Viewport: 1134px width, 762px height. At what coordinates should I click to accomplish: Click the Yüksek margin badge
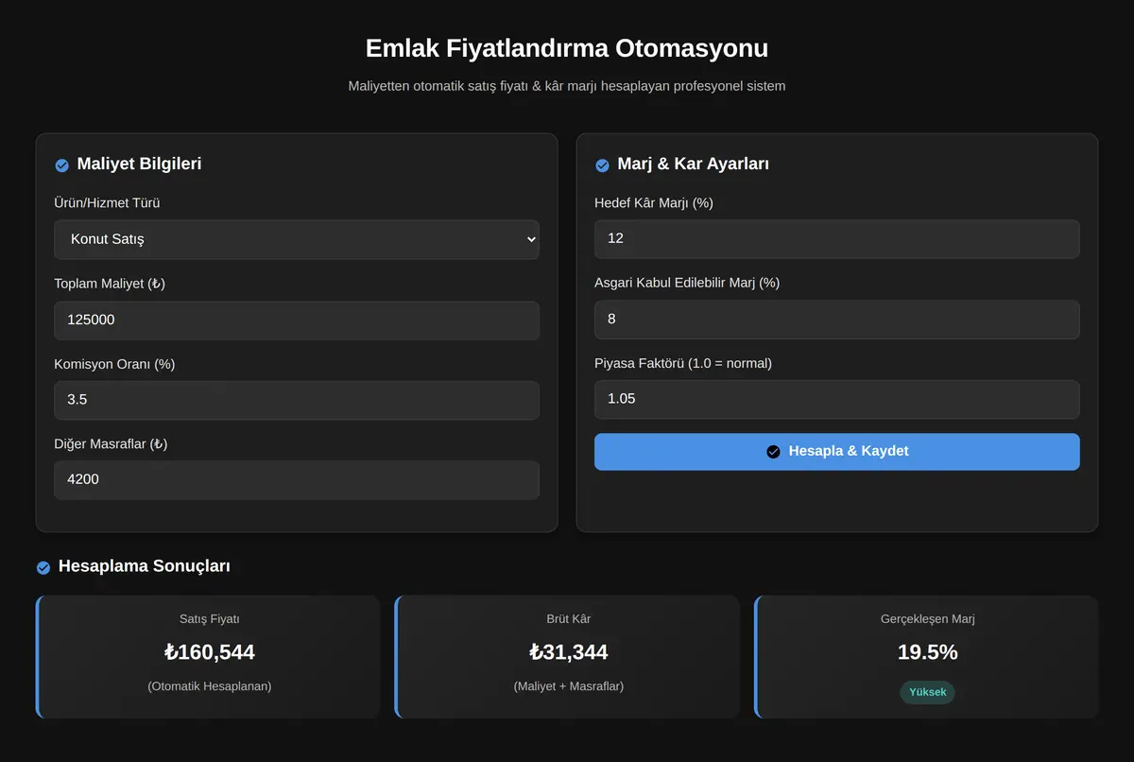[927, 692]
